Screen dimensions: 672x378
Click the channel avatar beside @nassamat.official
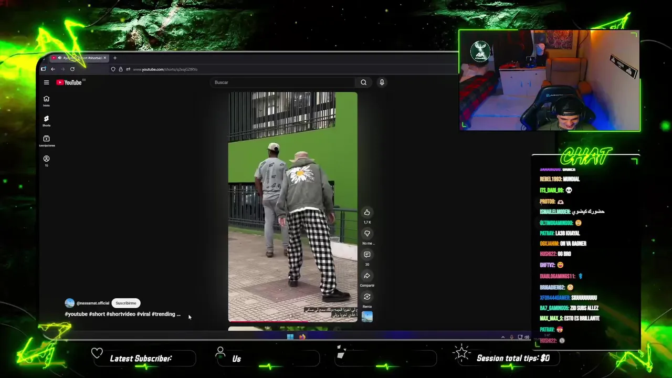tap(69, 303)
